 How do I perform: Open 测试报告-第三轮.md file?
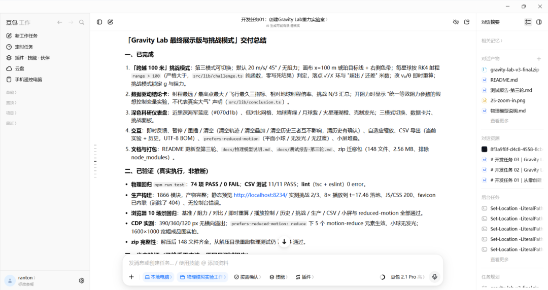coord(507,90)
